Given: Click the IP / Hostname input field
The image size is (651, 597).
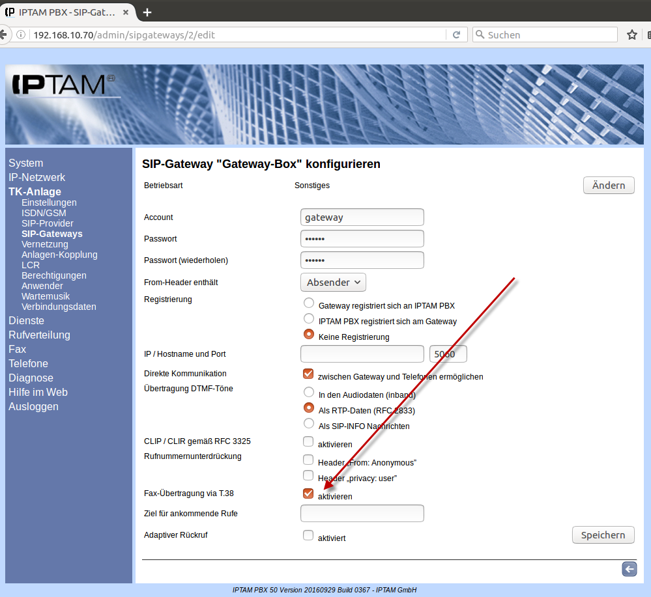Looking at the screenshot, I should point(362,354).
